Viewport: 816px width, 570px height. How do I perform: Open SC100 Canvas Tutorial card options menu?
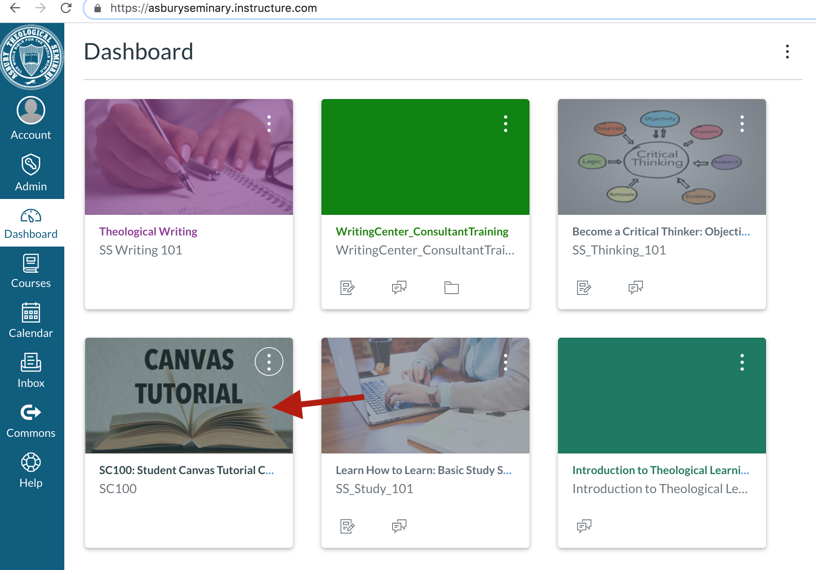point(269,362)
